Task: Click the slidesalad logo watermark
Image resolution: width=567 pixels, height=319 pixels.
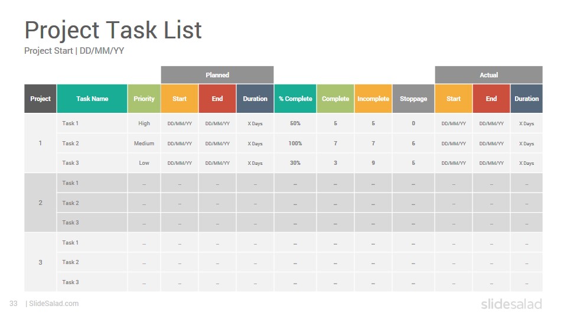Action: coord(511,304)
